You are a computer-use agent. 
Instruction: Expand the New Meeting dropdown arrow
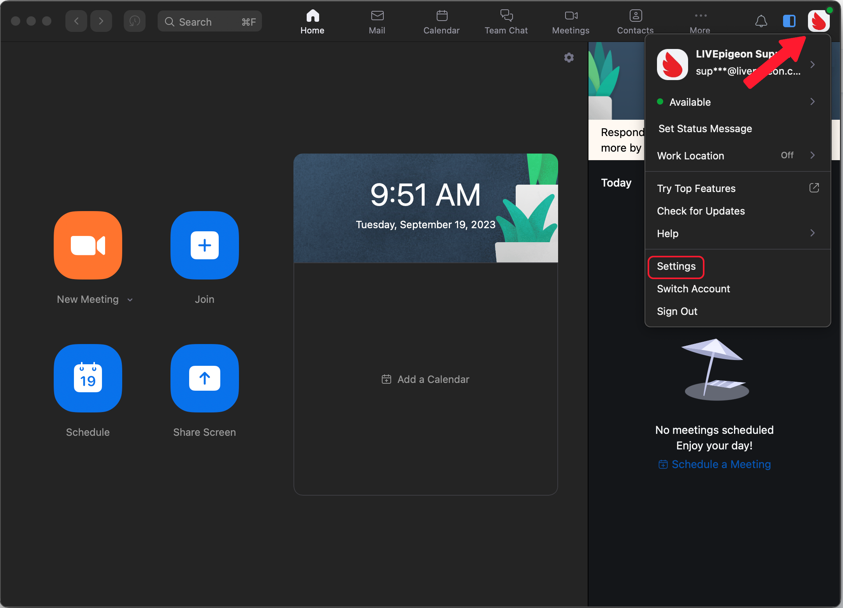pyautogui.click(x=130, y=300)
